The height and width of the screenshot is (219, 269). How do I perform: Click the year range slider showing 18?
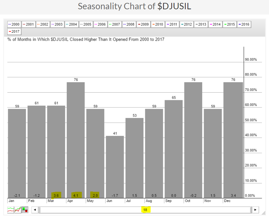coord(146,210)
